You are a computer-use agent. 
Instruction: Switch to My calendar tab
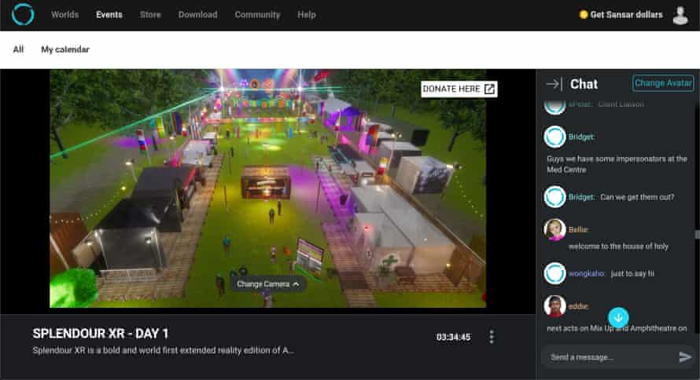[65, 49]
